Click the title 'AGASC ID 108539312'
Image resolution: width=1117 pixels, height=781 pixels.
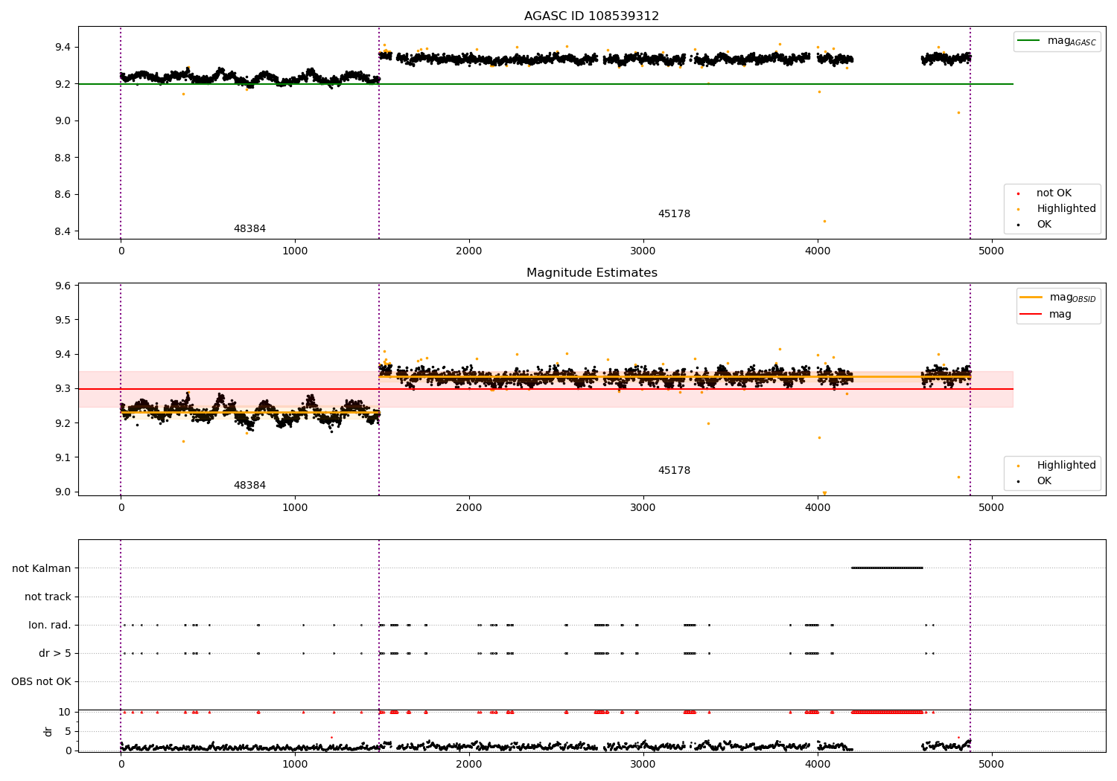click(x=591, y=16)
